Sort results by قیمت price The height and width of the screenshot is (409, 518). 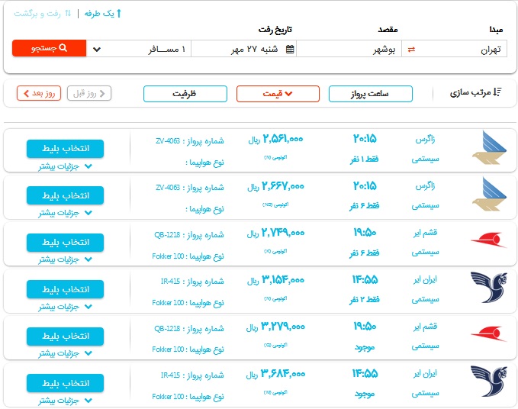click(278, 94)
